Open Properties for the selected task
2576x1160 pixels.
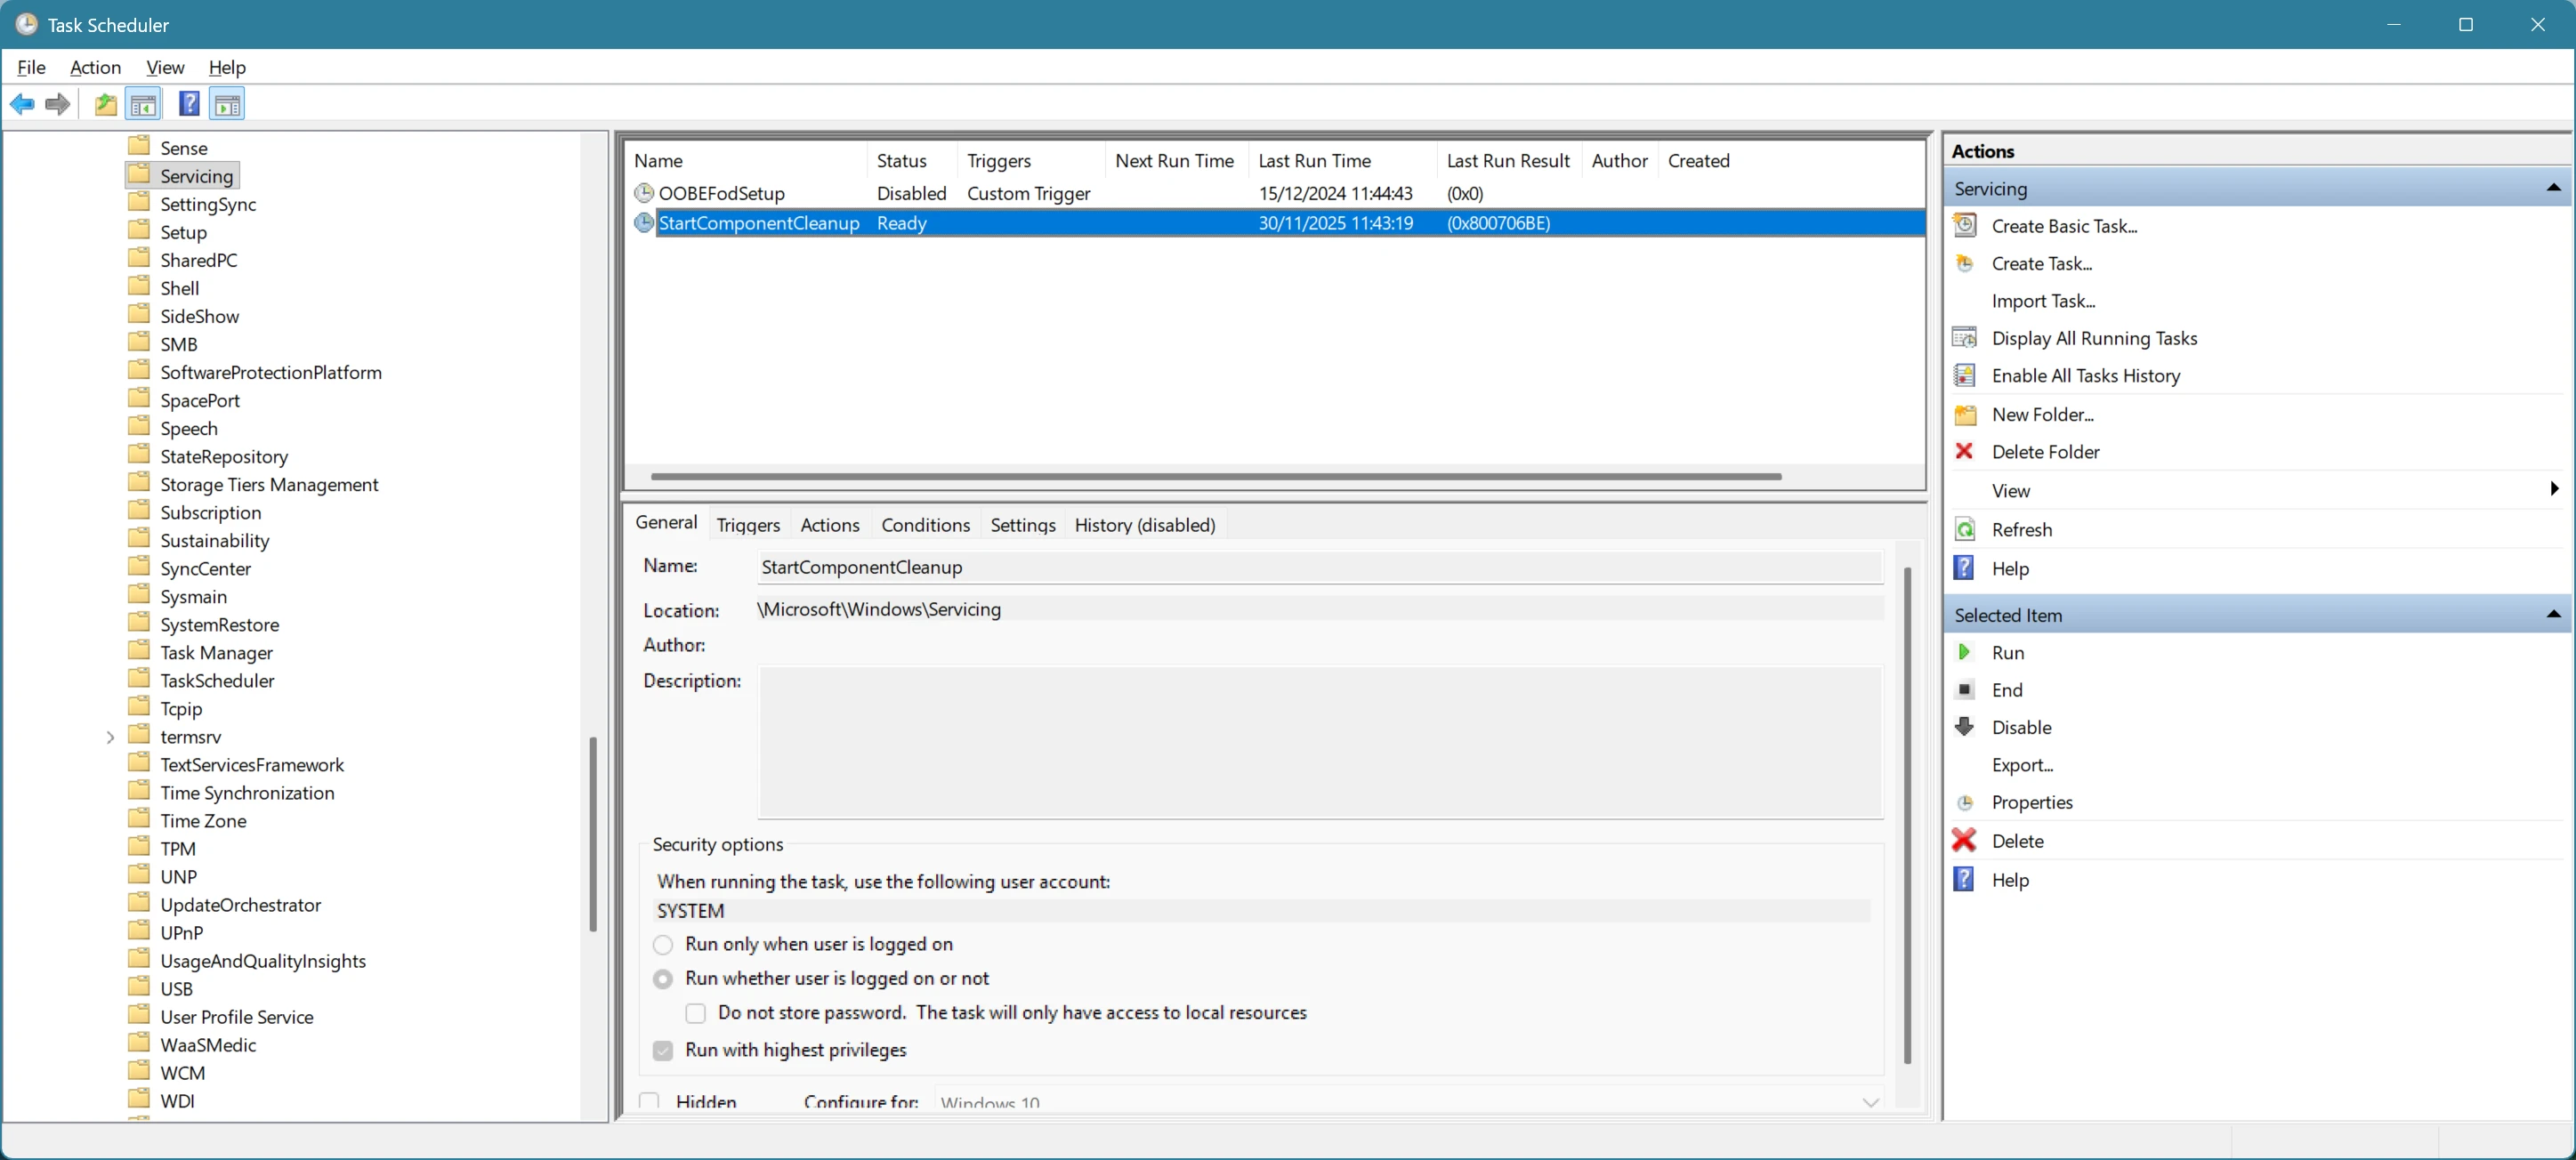[x=2031, y=801]
